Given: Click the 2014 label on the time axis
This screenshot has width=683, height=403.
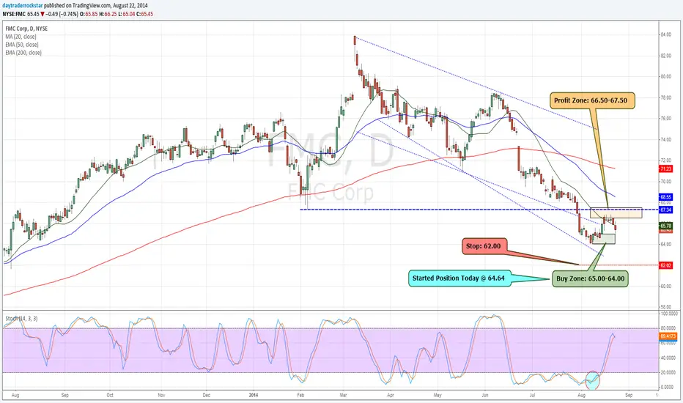Looking at the screenshot, I should point(254,395).
